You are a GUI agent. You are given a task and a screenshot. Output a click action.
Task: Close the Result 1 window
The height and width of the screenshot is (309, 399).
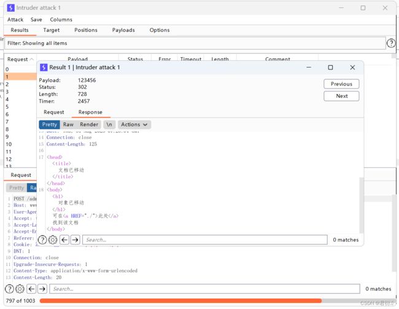(x=352, y=67)
